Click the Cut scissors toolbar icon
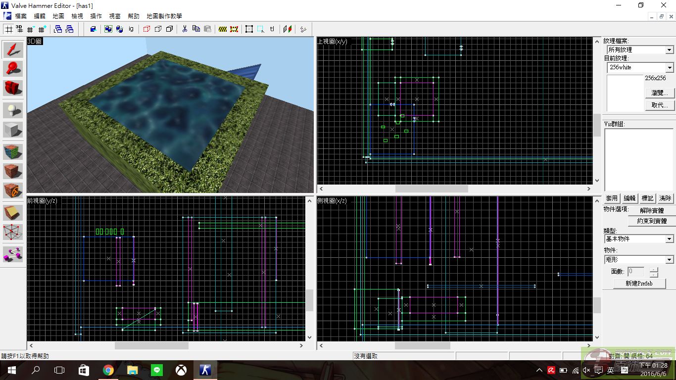Viewport: 676px width, 380px height. [x=185, y=29]
